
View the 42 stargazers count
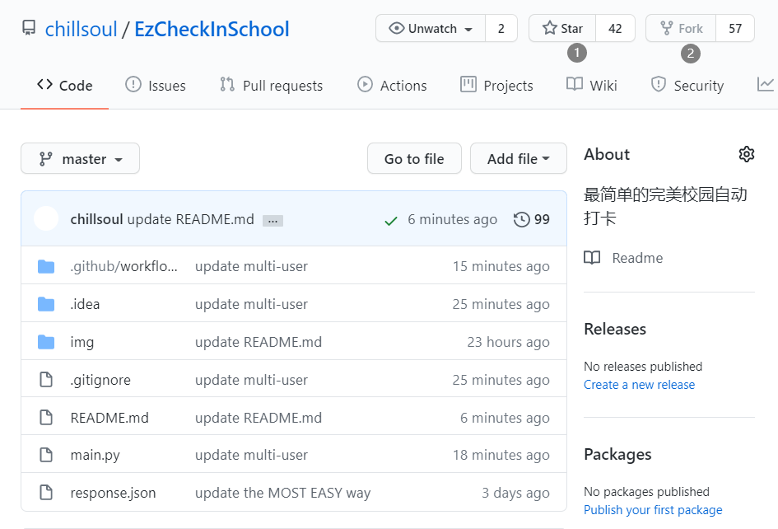pos(615,29)
